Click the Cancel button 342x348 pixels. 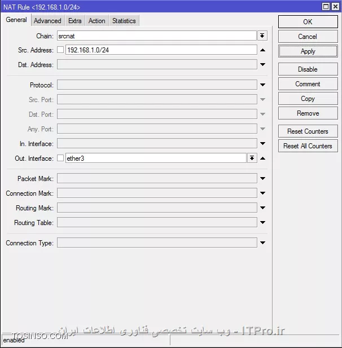[x=308, y=37]
